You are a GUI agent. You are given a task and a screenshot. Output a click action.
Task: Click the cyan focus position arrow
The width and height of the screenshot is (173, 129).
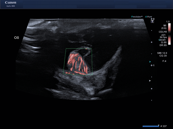point(150,62)
